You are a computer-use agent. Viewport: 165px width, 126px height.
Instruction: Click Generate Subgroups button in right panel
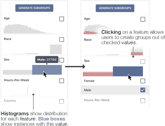point(115,8)
